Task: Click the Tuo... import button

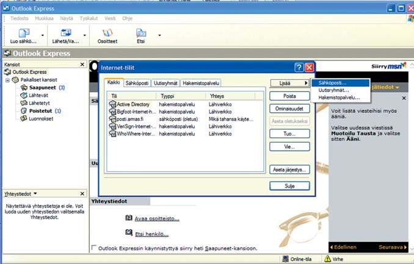Action: click(x=289, y=134)
